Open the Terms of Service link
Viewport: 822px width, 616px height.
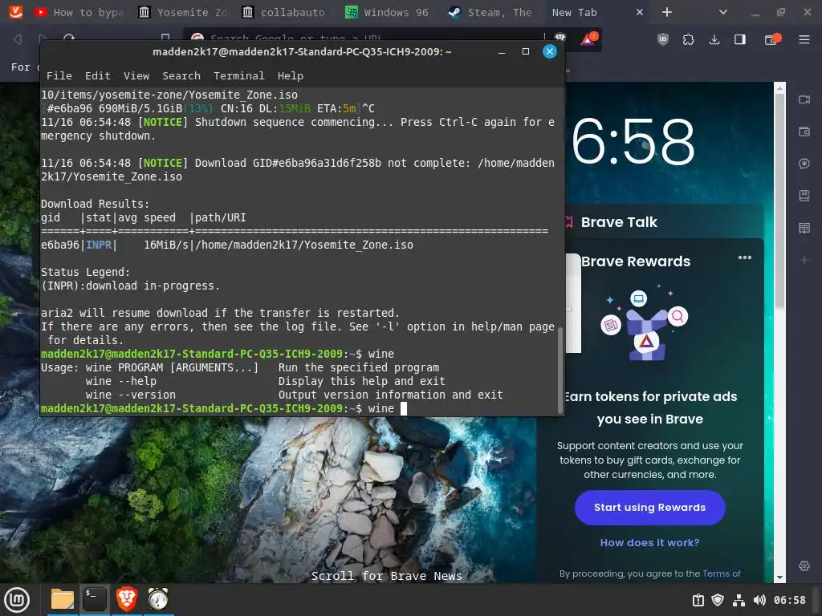point(722,573)
